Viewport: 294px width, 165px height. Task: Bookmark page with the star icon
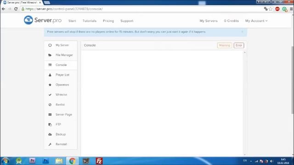pos(271,9)
